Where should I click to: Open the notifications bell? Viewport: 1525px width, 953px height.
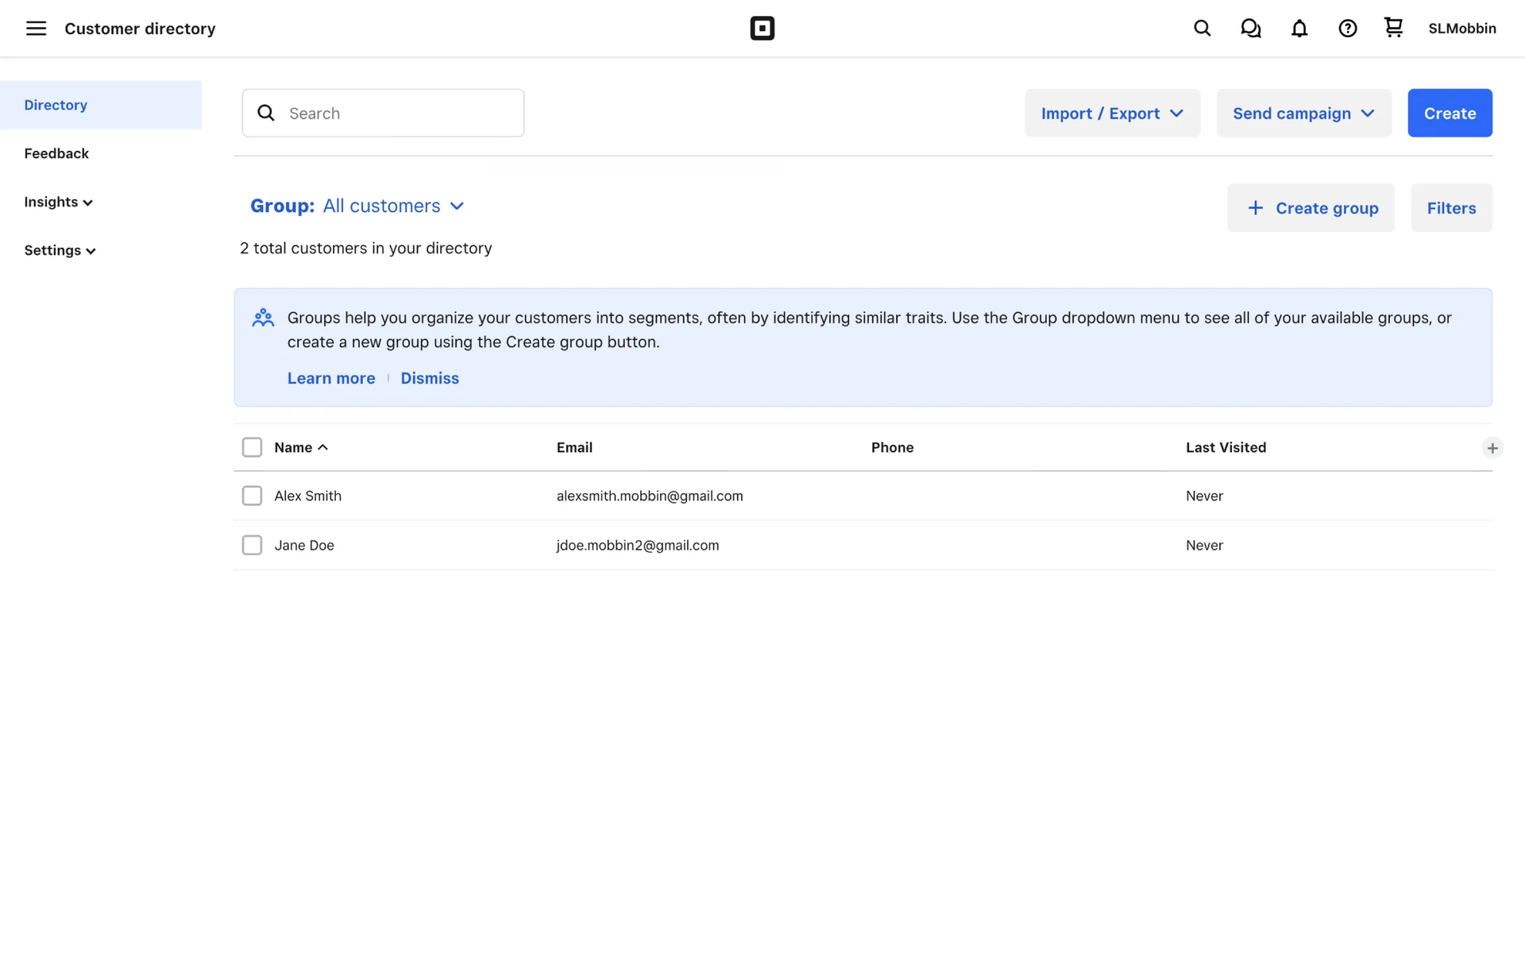[1299, 29]
